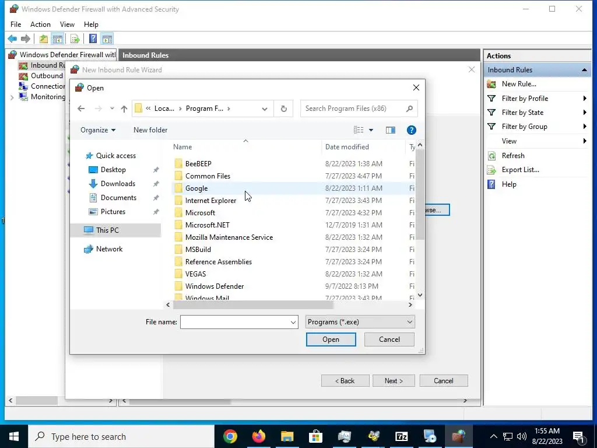
Task: Click the Open dialog's back navigation arrow
Action: click(81, 108)
